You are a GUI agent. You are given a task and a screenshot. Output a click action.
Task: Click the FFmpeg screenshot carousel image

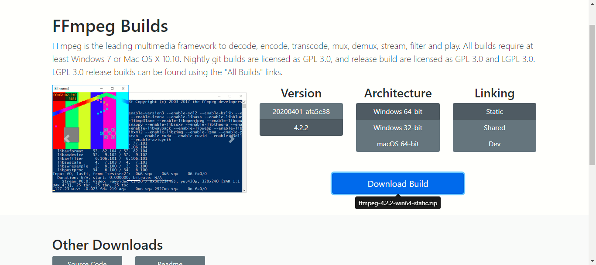pos(149,139)
